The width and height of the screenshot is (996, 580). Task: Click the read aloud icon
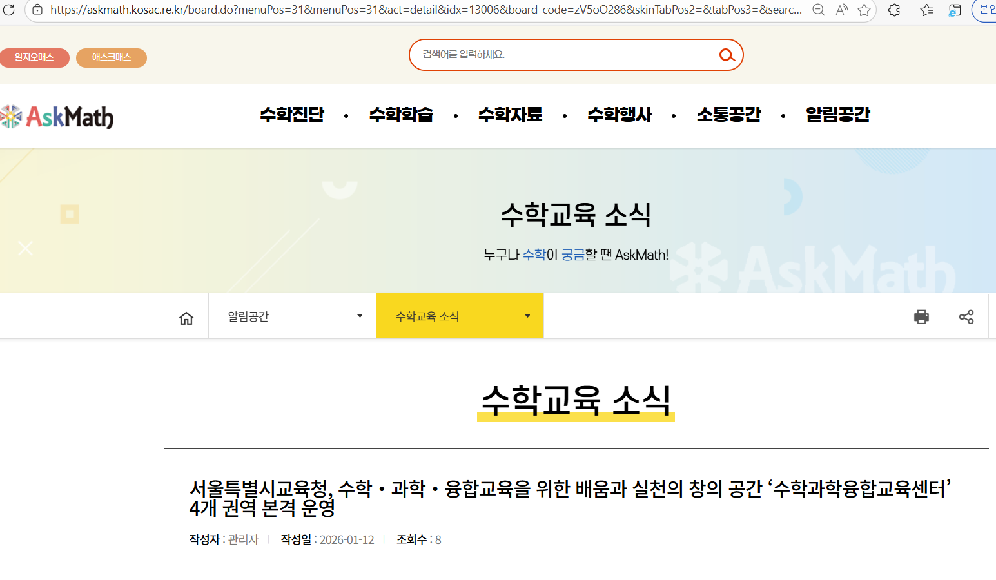pyautogui.click(x=841, y=10)
